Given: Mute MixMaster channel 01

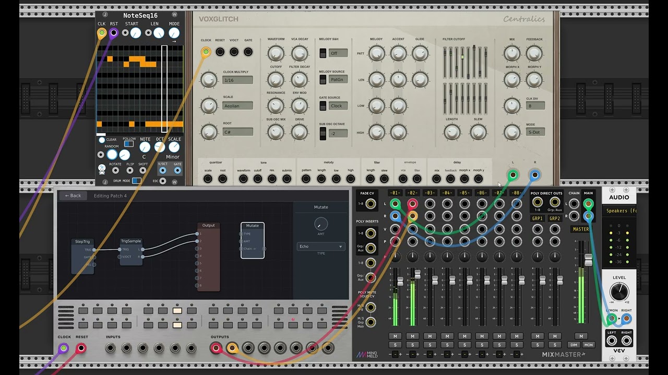Looking at the screenshot, I should 395,336.
